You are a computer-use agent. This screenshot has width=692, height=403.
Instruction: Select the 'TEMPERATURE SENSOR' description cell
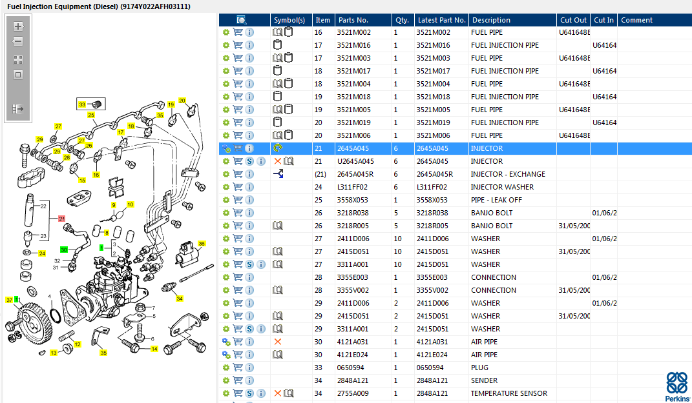(512, 393)
